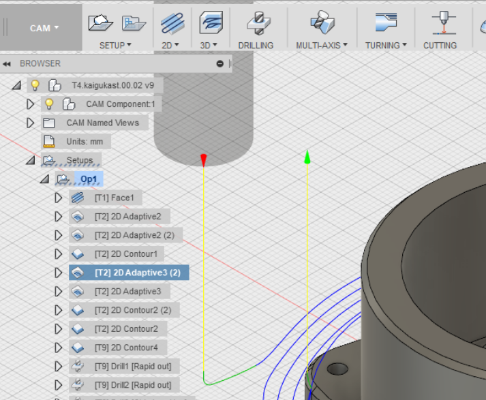Select Units: mm entry

pyautogui.click(x=85, y=142)
